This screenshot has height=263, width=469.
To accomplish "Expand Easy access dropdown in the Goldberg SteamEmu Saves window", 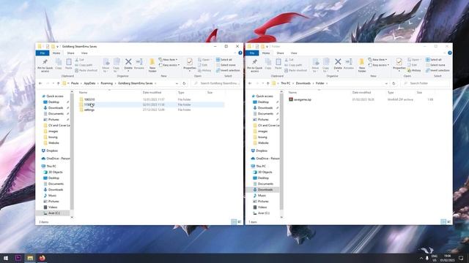I will pyautogui.click(x=169, y=65).
